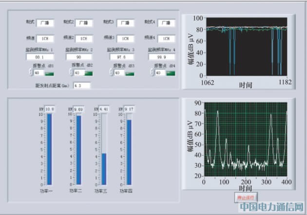Screen dimensions: 307x215
Task: Click the 报警点 dB4 stepper arrows
Action: point(152,72)
